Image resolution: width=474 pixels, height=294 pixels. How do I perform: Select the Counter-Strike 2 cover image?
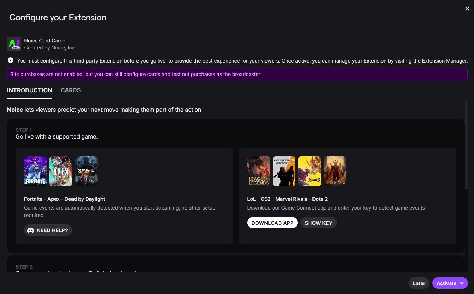[284, 171]
